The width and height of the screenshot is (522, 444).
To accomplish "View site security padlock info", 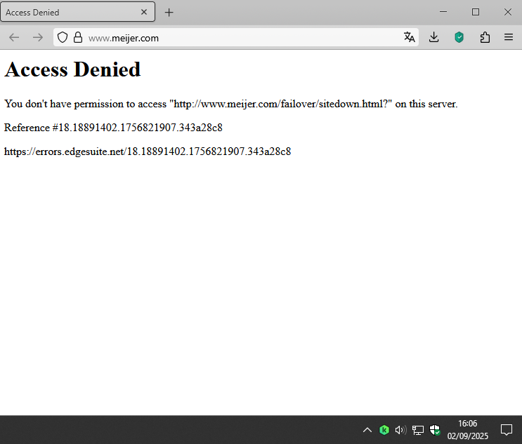I will 78,38.
